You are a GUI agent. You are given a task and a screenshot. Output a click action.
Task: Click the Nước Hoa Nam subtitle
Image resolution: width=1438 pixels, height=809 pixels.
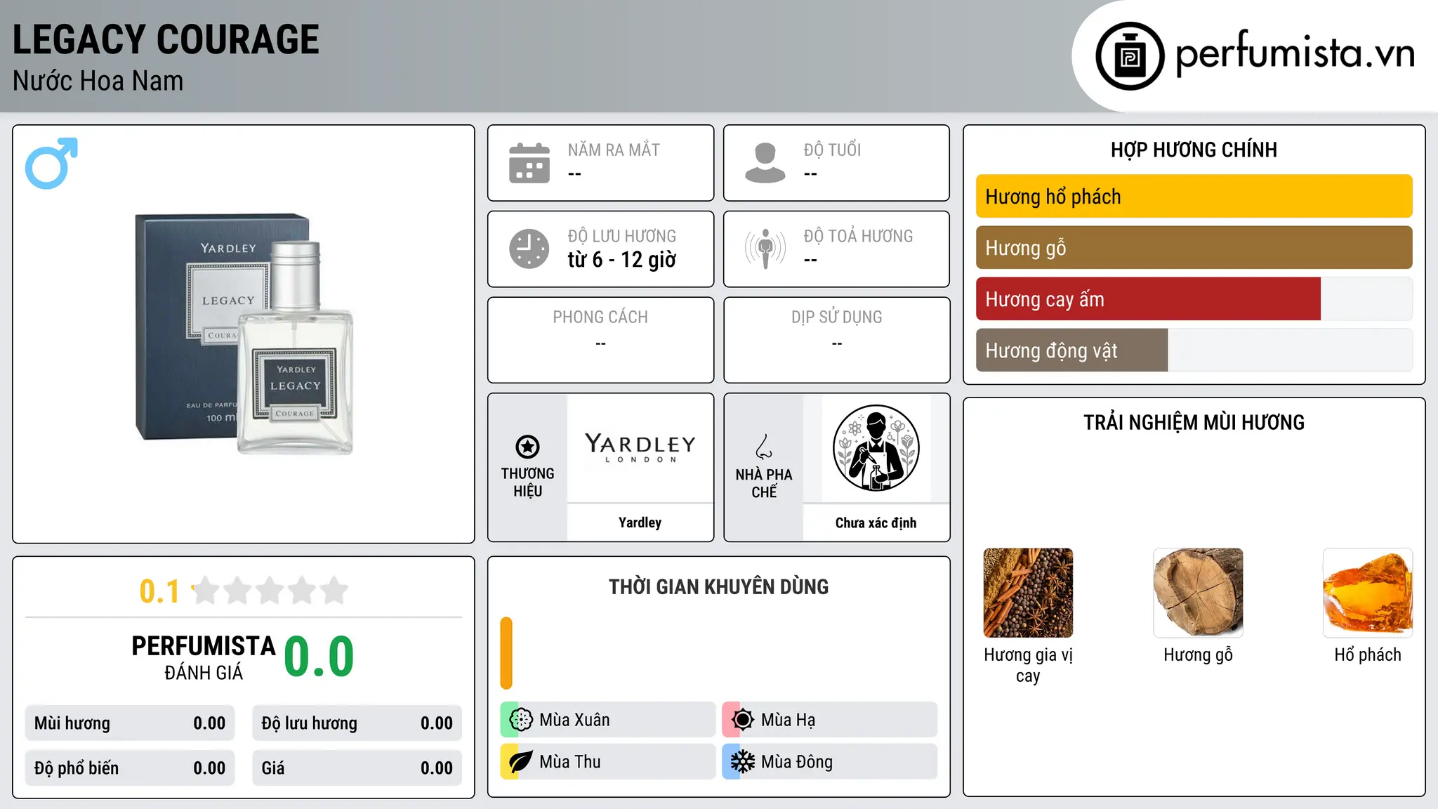[x=98, y=81]
